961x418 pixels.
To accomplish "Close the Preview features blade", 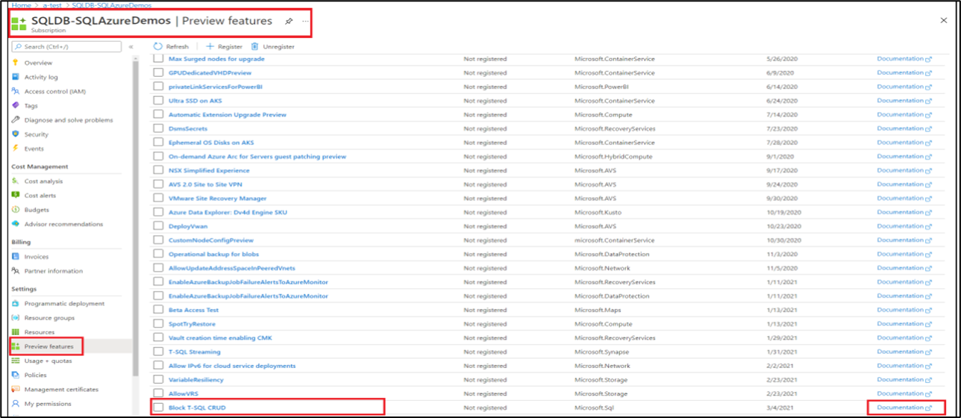I will pos(944,20).
